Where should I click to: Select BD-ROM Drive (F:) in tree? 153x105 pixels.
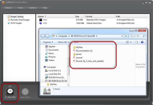tap(56, 81)
